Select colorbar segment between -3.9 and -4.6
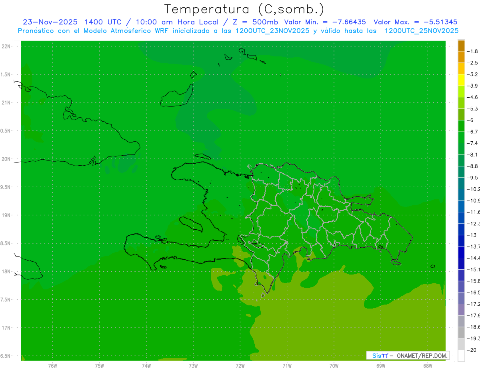This screenshot has width=480, height=371. click(x=461, y=91)
